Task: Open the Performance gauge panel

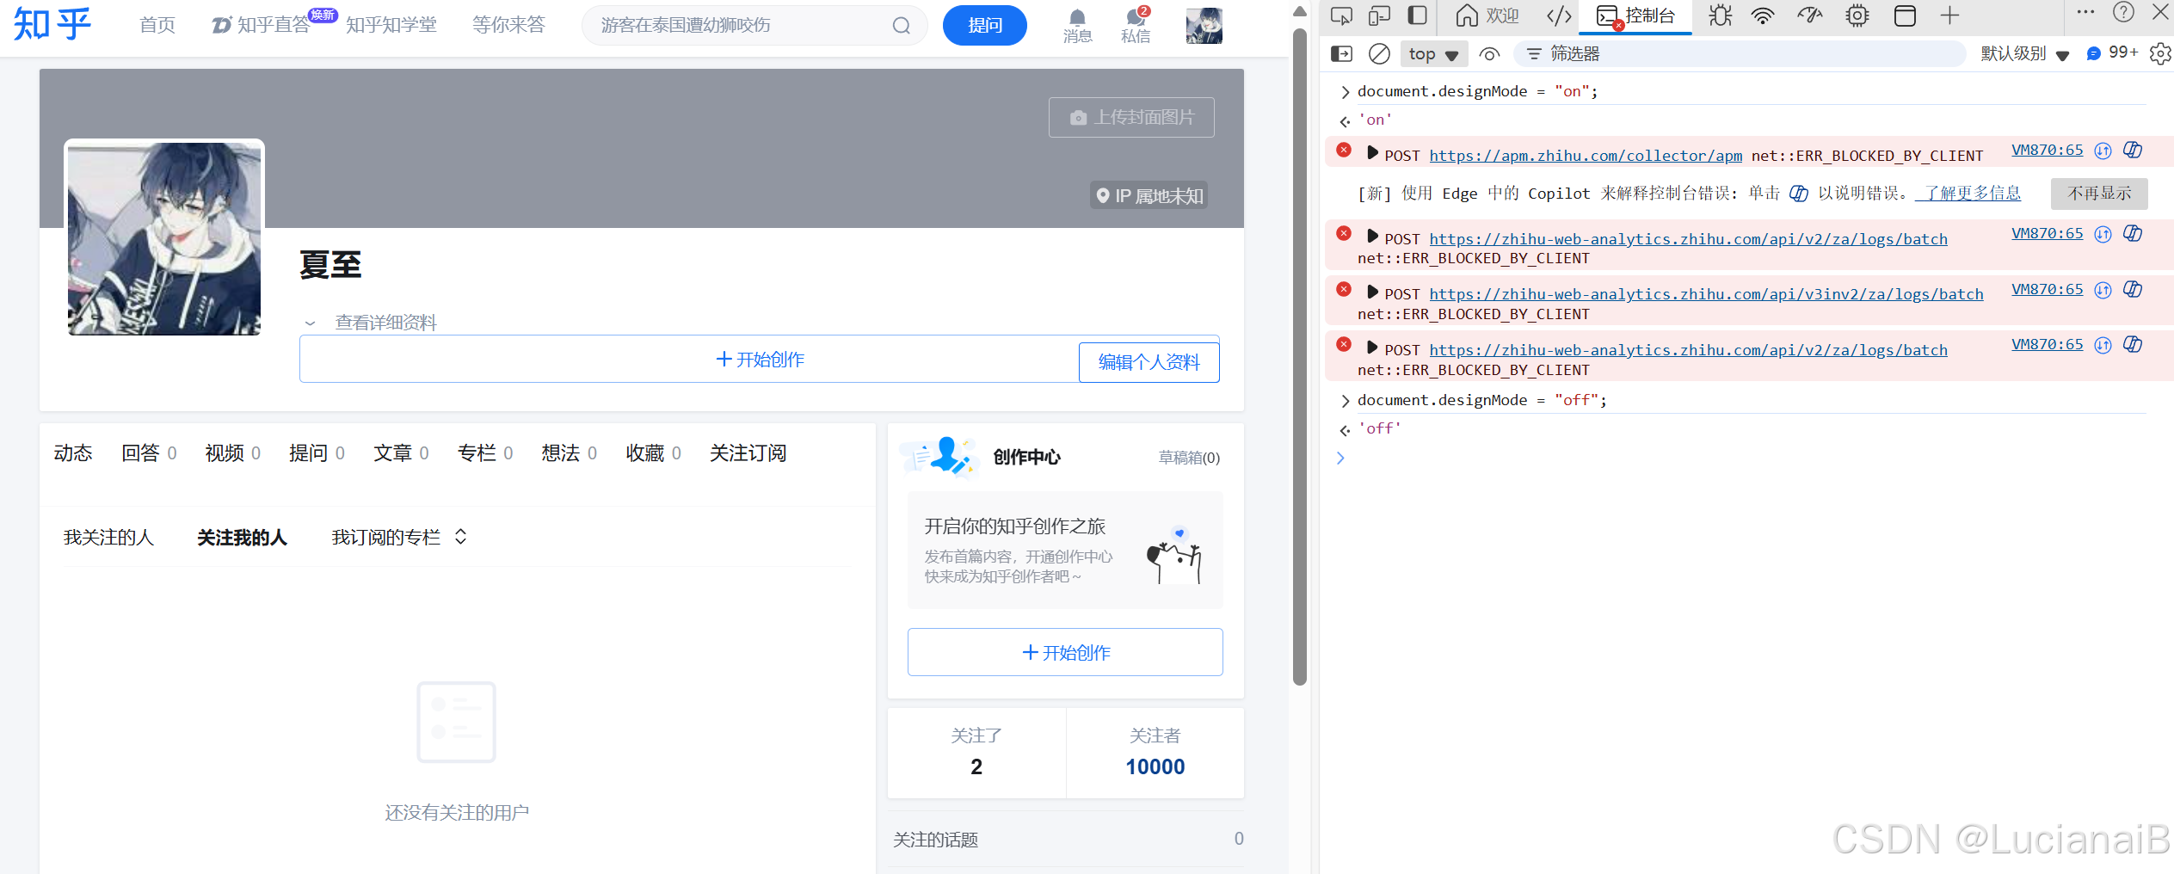Action: point(1810,15)
